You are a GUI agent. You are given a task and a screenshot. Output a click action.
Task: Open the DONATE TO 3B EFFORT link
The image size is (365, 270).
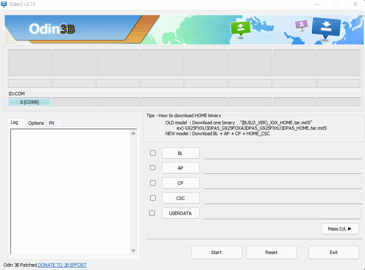coord(62,265)
